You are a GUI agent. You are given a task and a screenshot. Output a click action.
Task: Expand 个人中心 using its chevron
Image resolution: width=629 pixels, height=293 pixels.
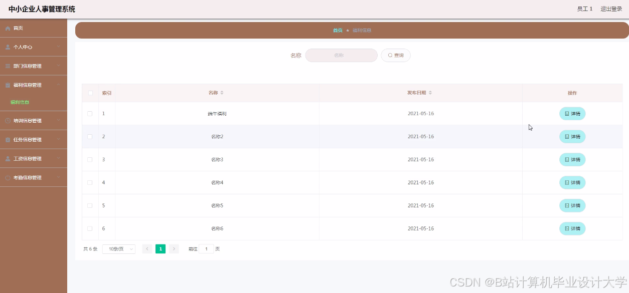(58, 47)
